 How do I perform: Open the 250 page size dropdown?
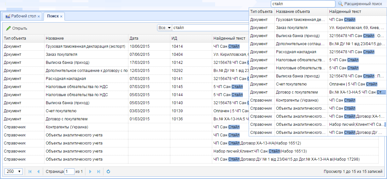(14, 172)
